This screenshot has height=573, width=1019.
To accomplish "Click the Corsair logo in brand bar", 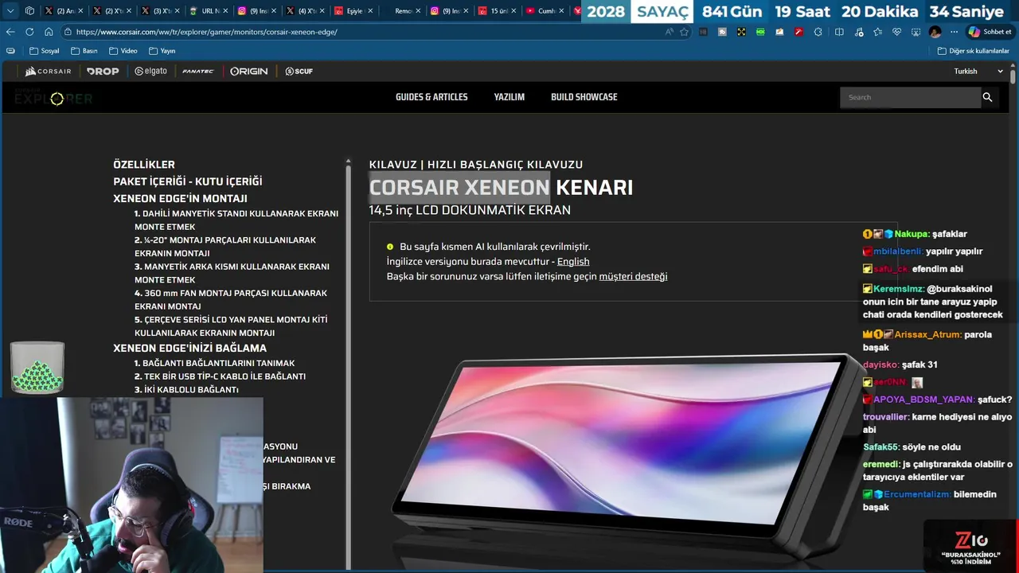I will pyautogui.click(x=48, y=71).
